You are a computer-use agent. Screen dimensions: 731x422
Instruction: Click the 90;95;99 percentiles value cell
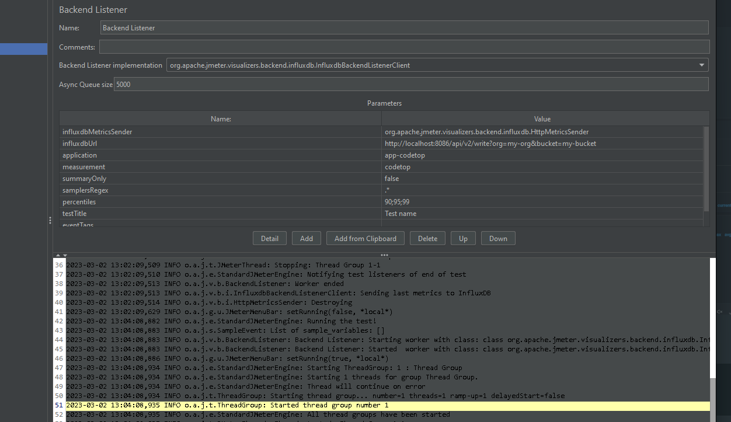coord(542,202)
